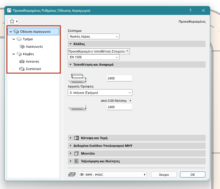The image size is (220, 189).
Task: Open the από 0.00 Μελέτης arrow popup
Action: (x=130, y=101)
